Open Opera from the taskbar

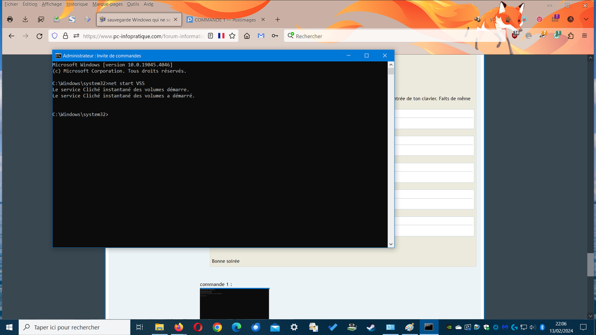198,327
